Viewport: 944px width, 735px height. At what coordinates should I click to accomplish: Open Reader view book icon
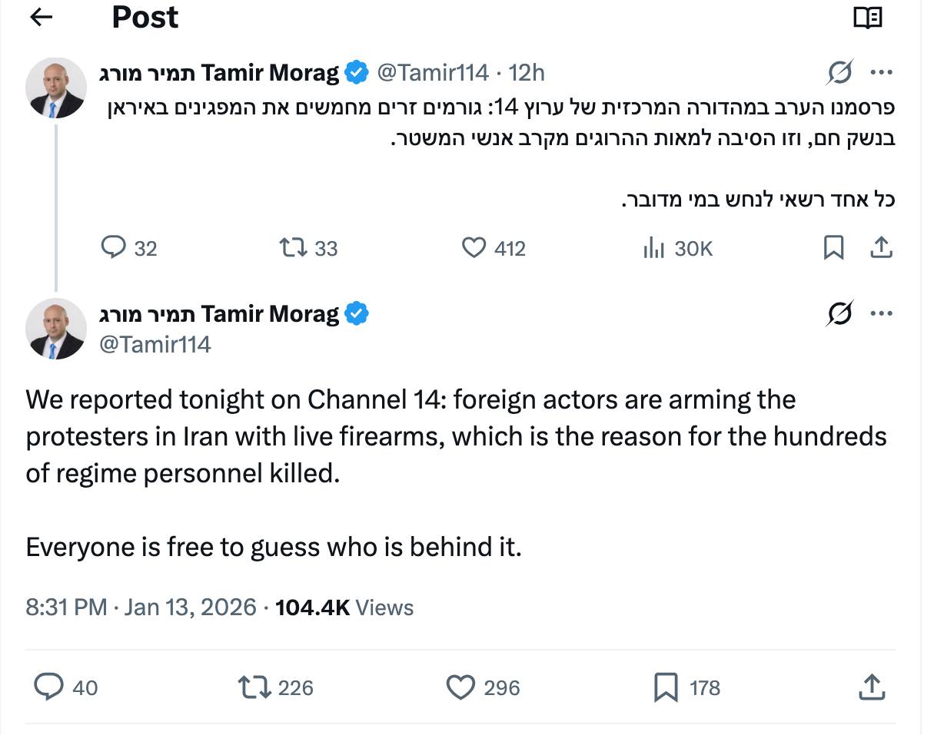[x=868, y=18]
